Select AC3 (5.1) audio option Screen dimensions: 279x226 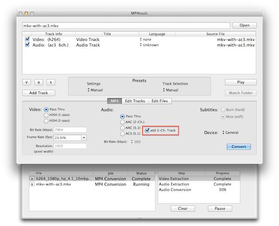[122, 133]
